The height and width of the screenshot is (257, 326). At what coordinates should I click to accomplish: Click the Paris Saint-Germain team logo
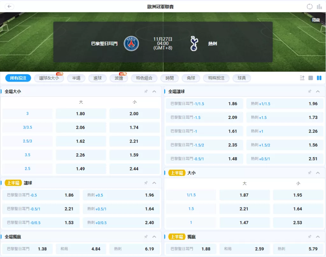[131, 44]
